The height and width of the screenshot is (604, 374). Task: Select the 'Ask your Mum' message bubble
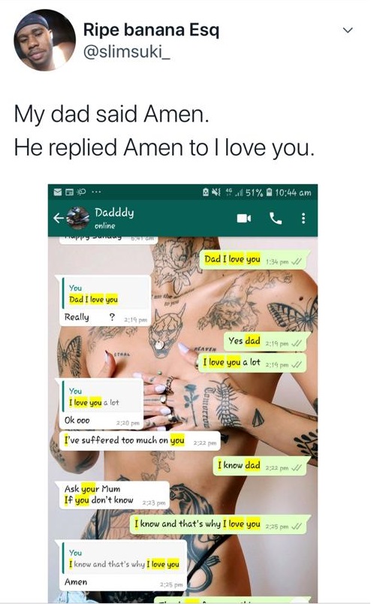point(114,495)
